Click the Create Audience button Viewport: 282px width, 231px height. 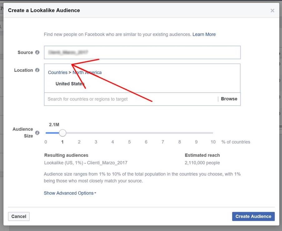253,216
